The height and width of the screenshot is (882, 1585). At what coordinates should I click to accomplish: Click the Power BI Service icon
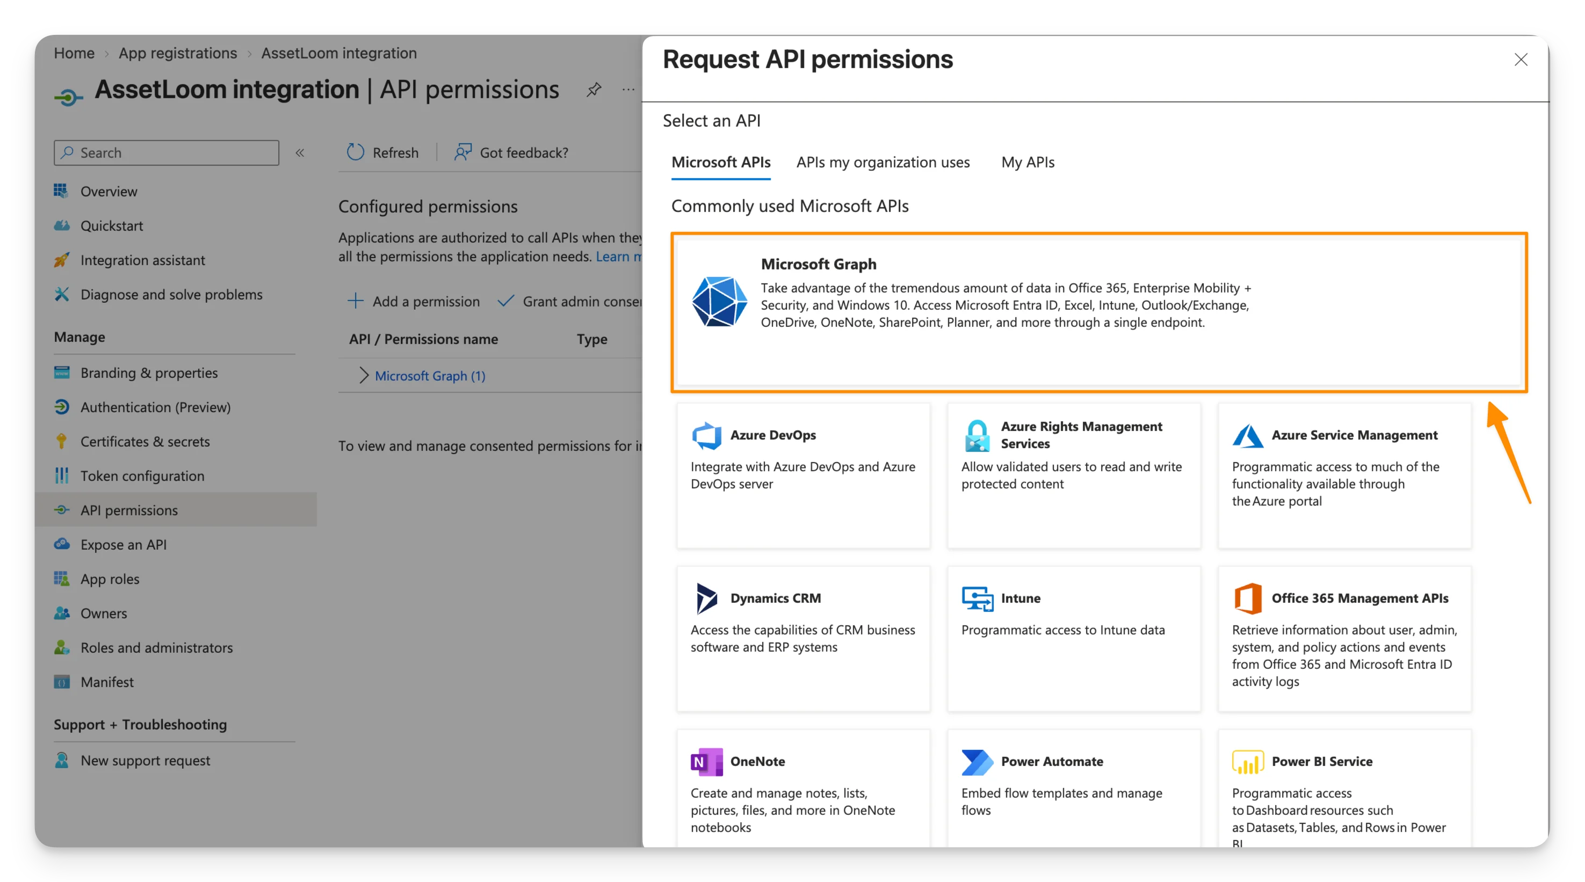tap(1247, 761)
